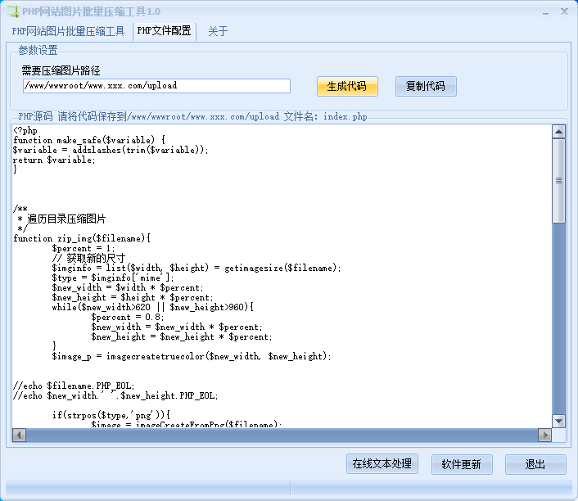Open 在线文本处理
Screen dimensions: 578x501
382,464
